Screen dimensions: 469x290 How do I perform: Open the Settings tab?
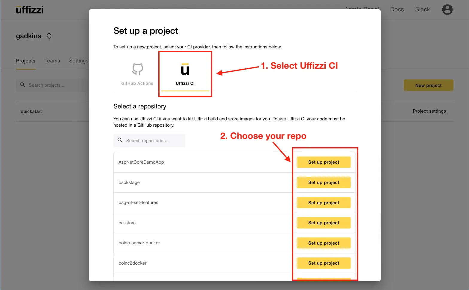[x=78, y=61]
